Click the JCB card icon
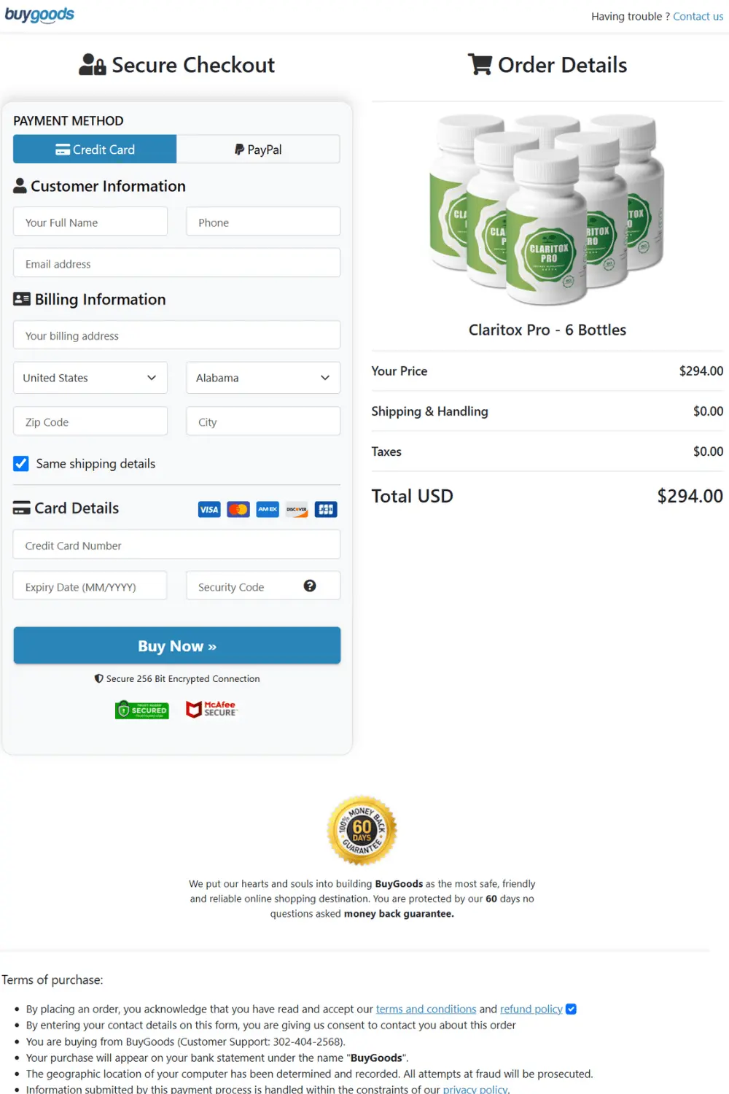The width and height of the screenshot is (729, 1094). point(325,509)
